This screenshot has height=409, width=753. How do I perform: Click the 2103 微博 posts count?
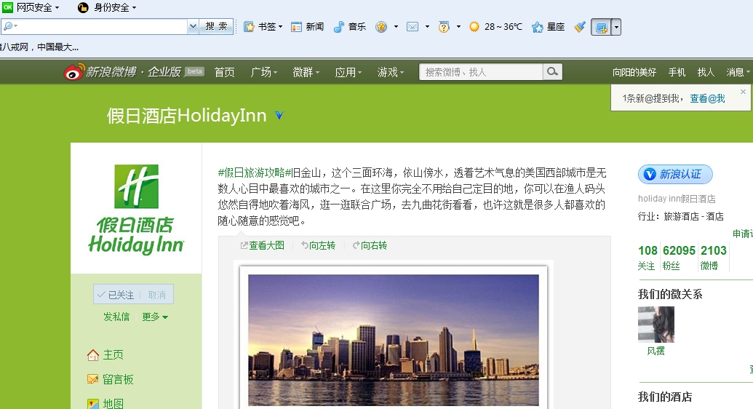coord(713,258)
